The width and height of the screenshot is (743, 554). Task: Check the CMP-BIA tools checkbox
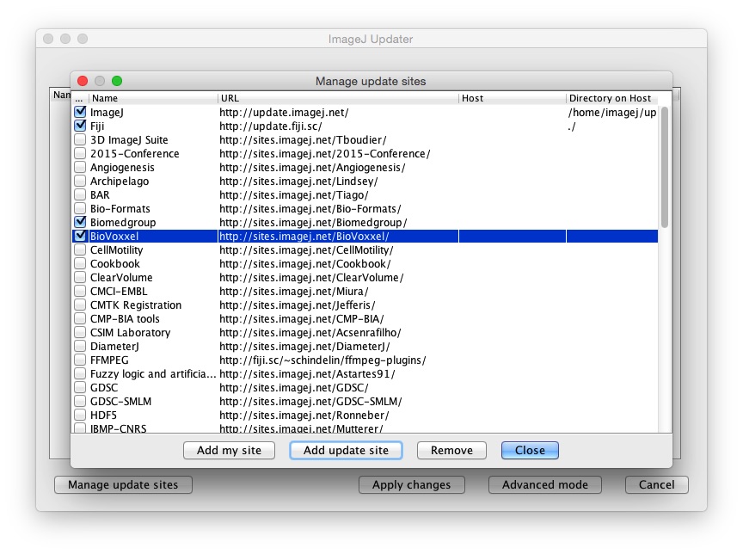80,318
